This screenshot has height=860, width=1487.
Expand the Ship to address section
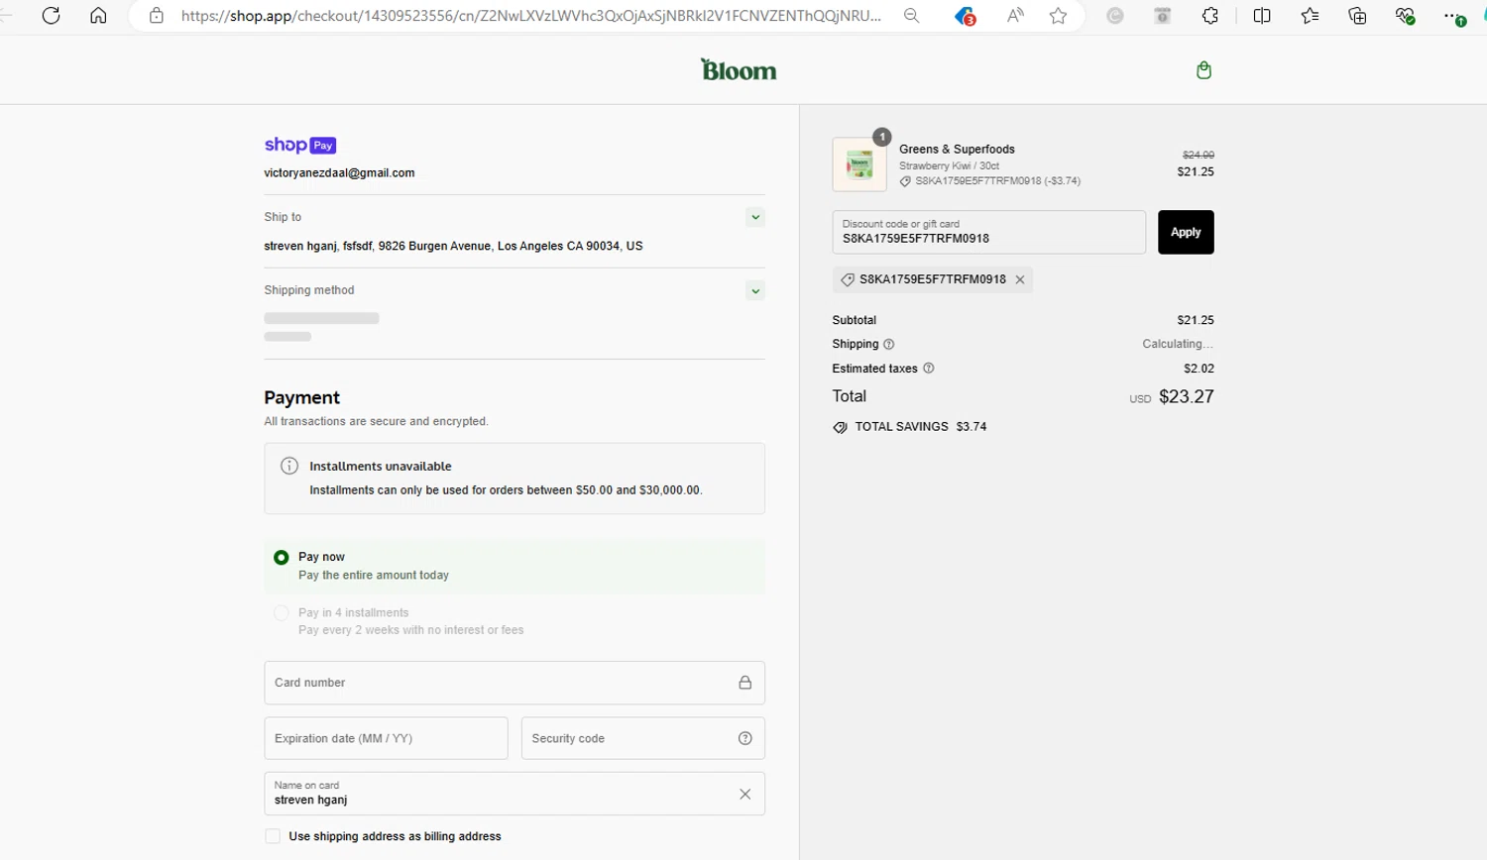pos(755,217)
